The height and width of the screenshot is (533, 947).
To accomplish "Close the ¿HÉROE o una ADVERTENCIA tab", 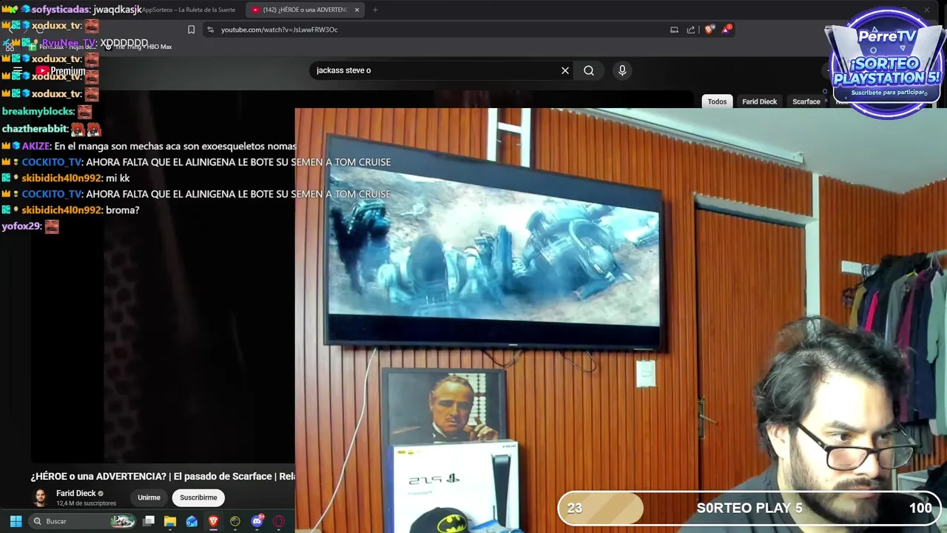I will pyautogui.click(x=357, y=10).
